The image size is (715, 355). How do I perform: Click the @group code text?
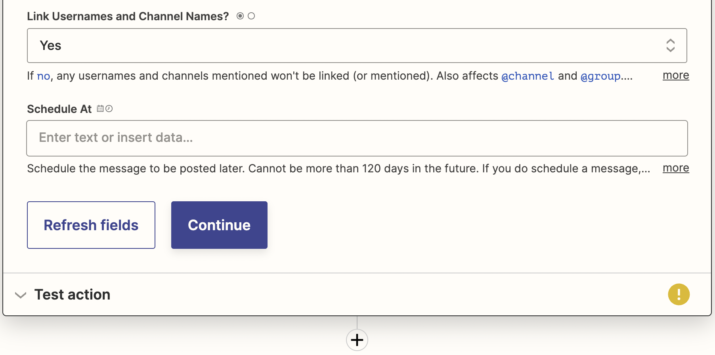[601, 76]
